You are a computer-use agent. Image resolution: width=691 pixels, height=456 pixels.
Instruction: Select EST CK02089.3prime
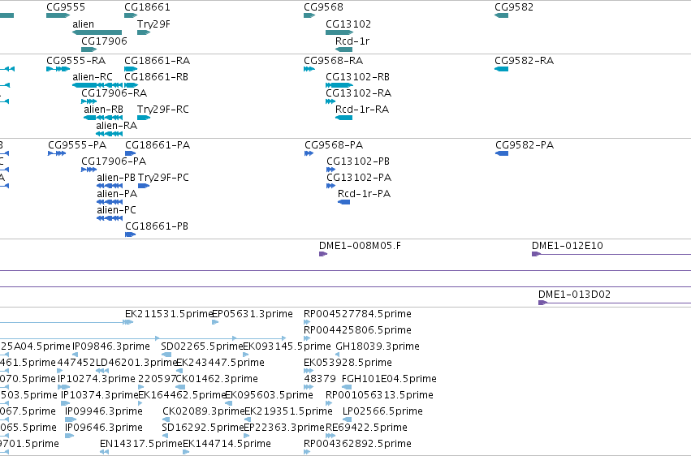(166, 419)
